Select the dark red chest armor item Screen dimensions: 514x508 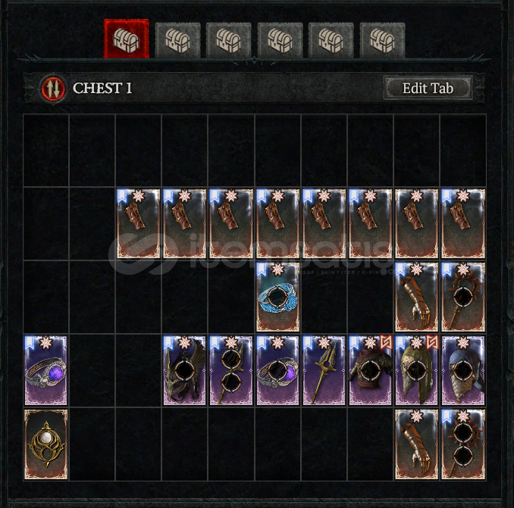pos(371,370)
